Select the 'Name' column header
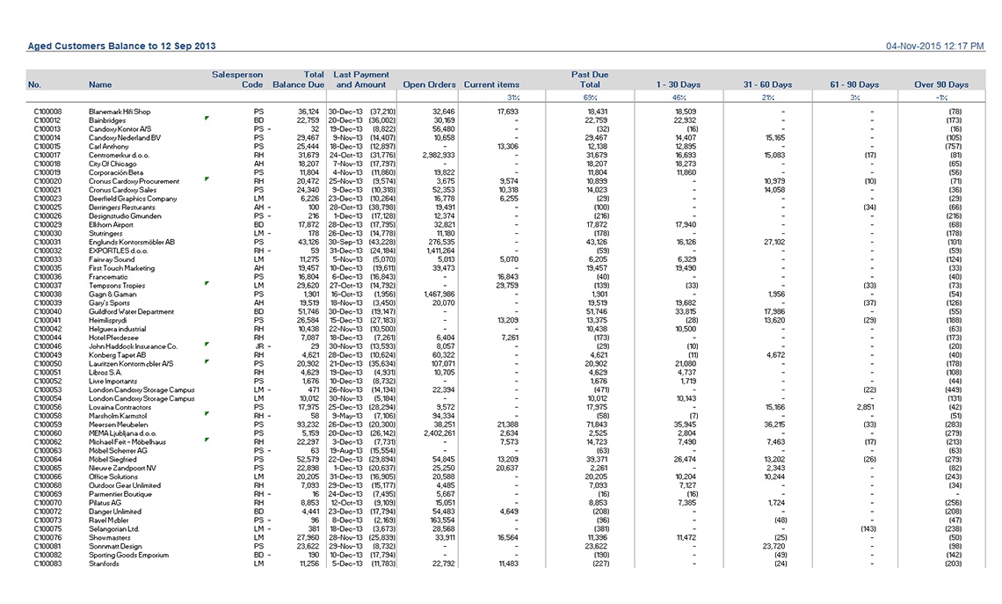The width and height of the screenshot is (1002, 604). 100,84
